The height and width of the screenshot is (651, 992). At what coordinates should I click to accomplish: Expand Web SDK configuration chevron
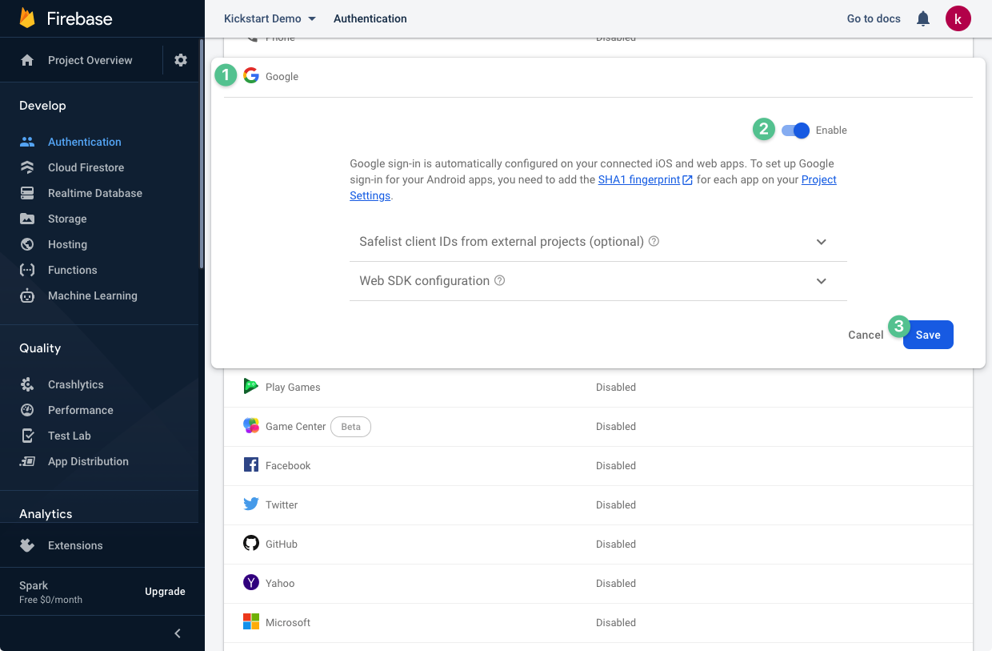click(x=822, y=281)
